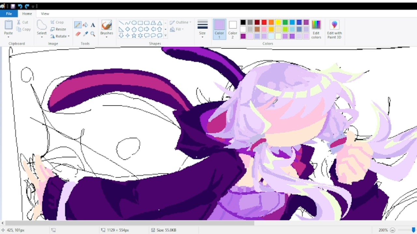417x234 pixels.
Task: Click the zoom slider handle
Action: click(414, 230)
